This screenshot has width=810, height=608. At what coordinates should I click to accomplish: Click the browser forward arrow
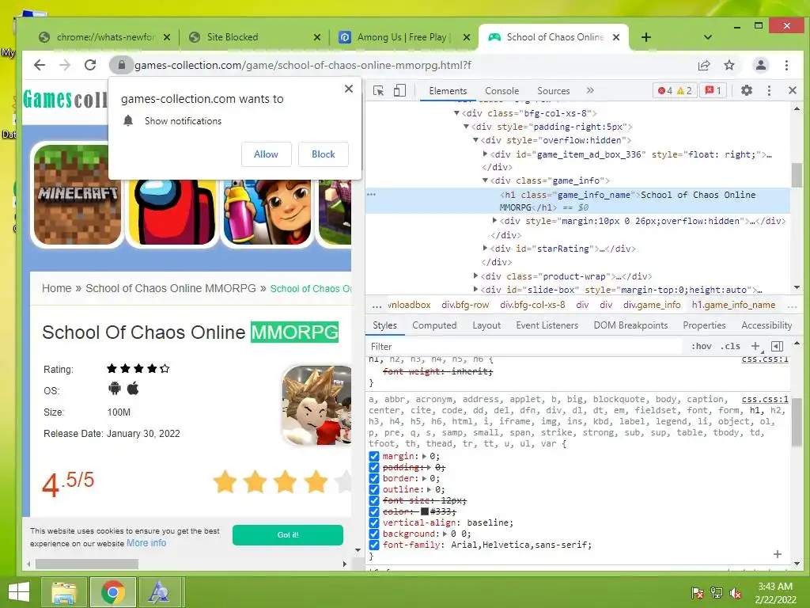(65, 65)
